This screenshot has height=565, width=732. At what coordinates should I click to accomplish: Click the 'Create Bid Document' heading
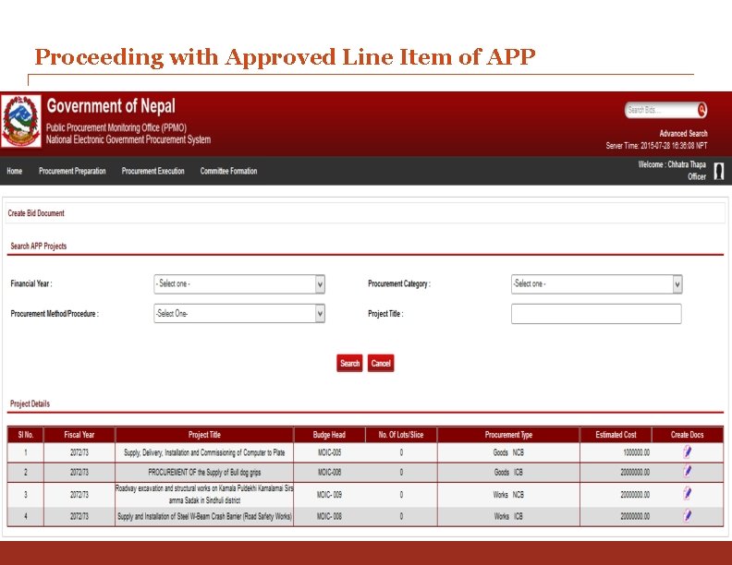point(36,213)
